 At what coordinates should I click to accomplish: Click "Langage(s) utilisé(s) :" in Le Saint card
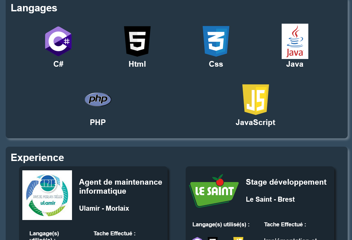(x=221, y=225)
